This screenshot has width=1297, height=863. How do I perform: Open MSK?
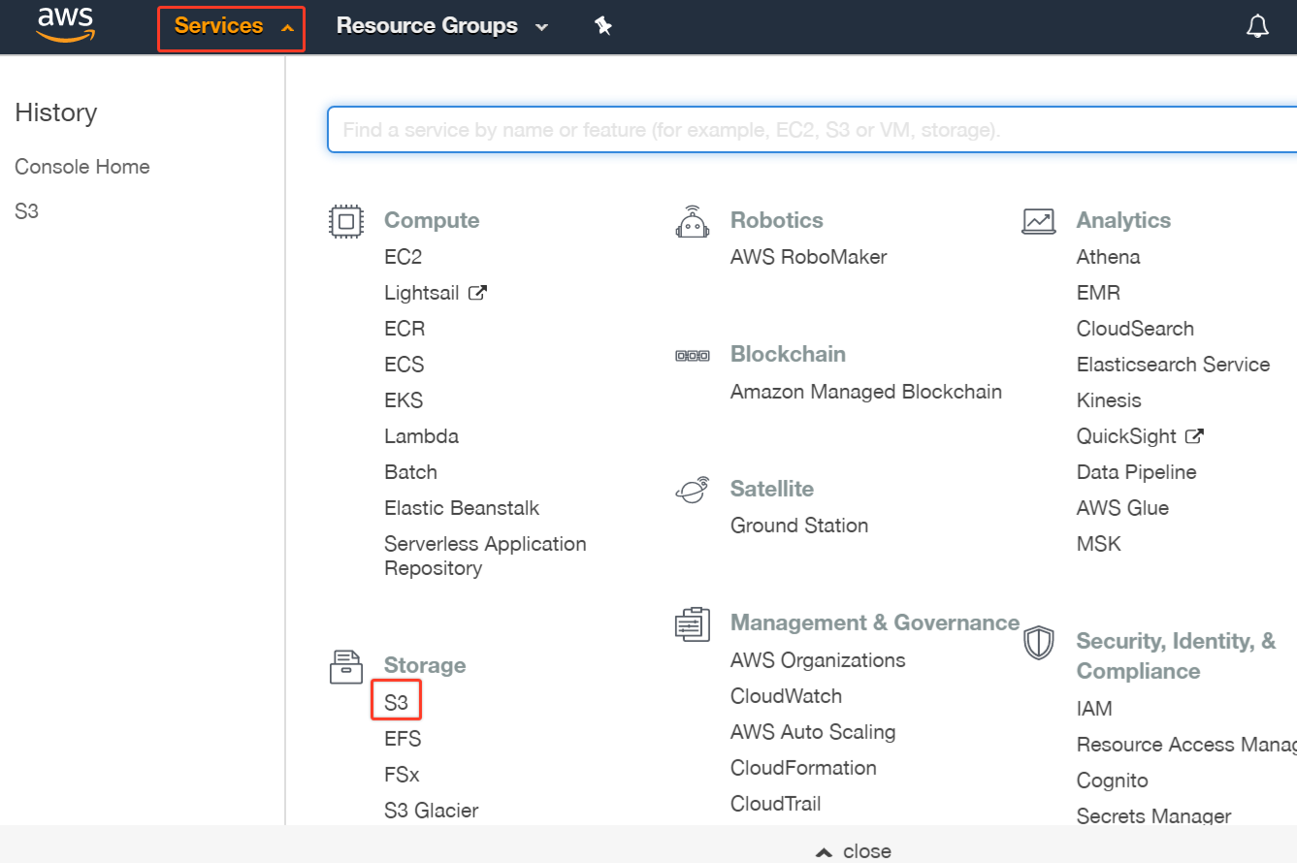point(1098,544)
